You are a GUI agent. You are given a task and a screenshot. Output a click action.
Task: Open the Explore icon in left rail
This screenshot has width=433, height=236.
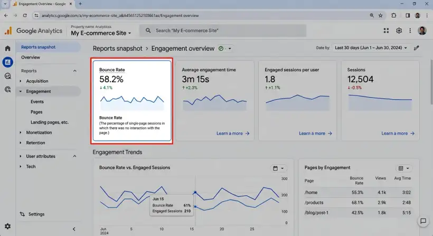(x=8, y=76)
